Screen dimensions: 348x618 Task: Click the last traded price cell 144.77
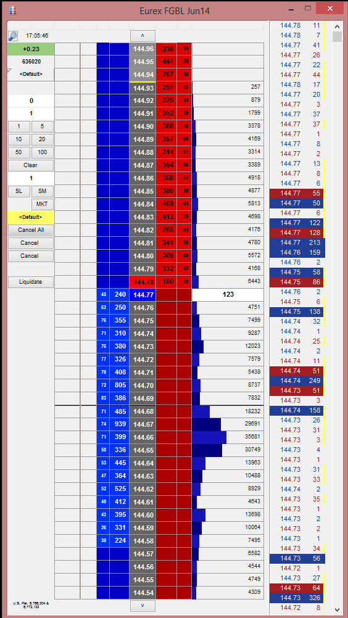[143, 294]
